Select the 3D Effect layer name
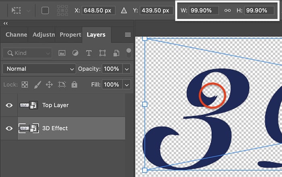 coord(55,128)
